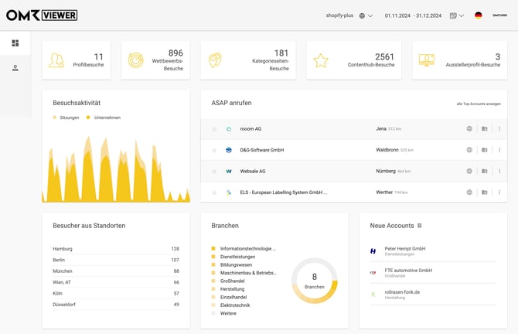
Task: Open more options for Websale AG
Action: [x=499, y=171]
